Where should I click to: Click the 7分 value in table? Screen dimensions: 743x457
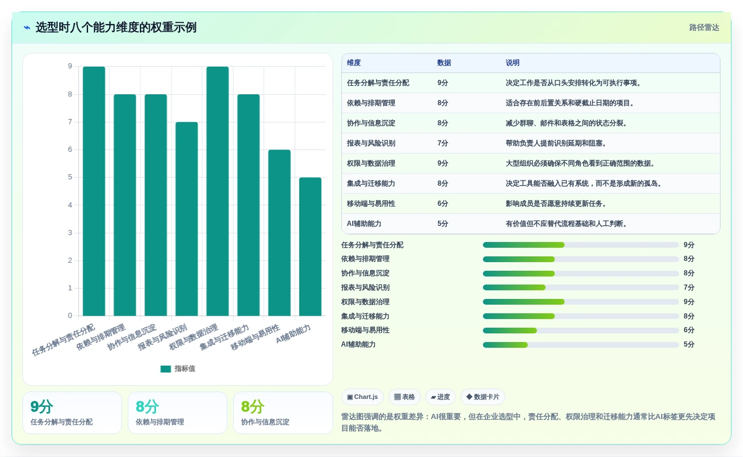pos(443,143)
